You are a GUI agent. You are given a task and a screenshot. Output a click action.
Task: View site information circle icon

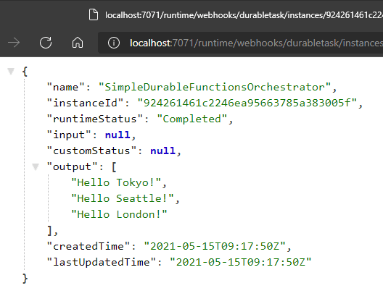(114, 43)
